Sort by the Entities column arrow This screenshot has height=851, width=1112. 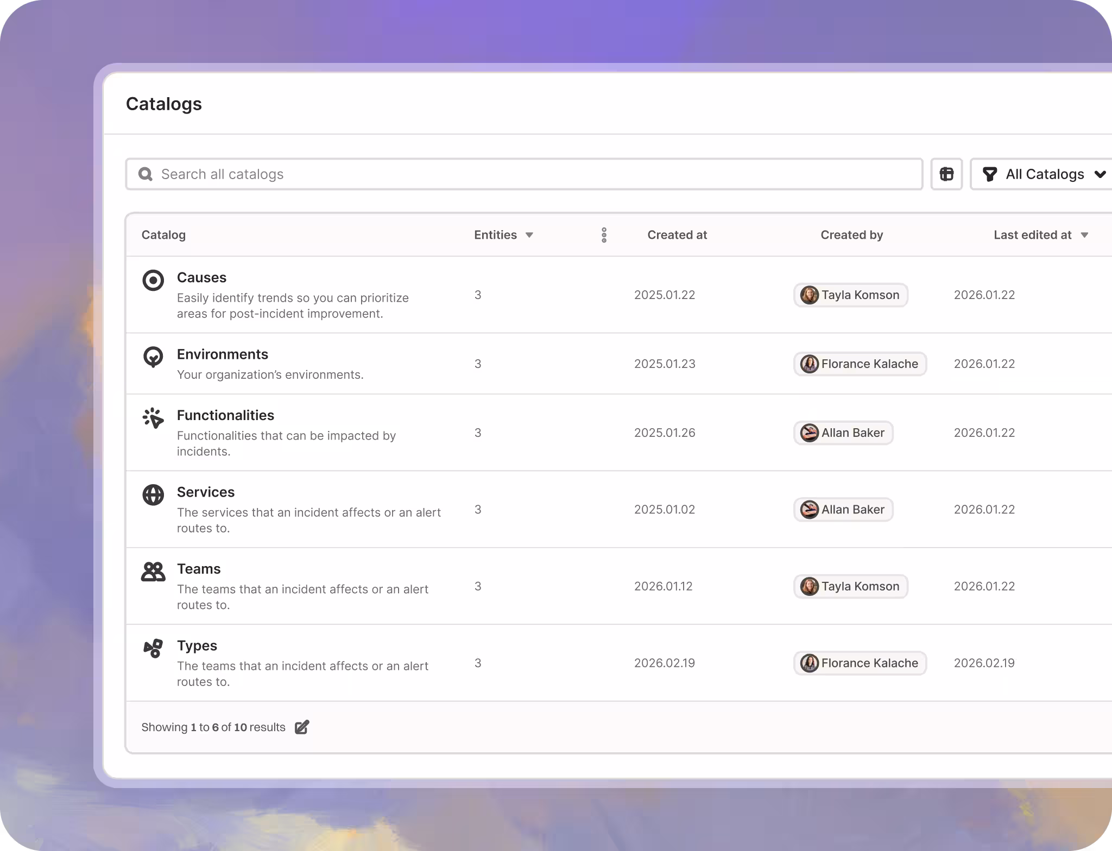click(529, 235)
